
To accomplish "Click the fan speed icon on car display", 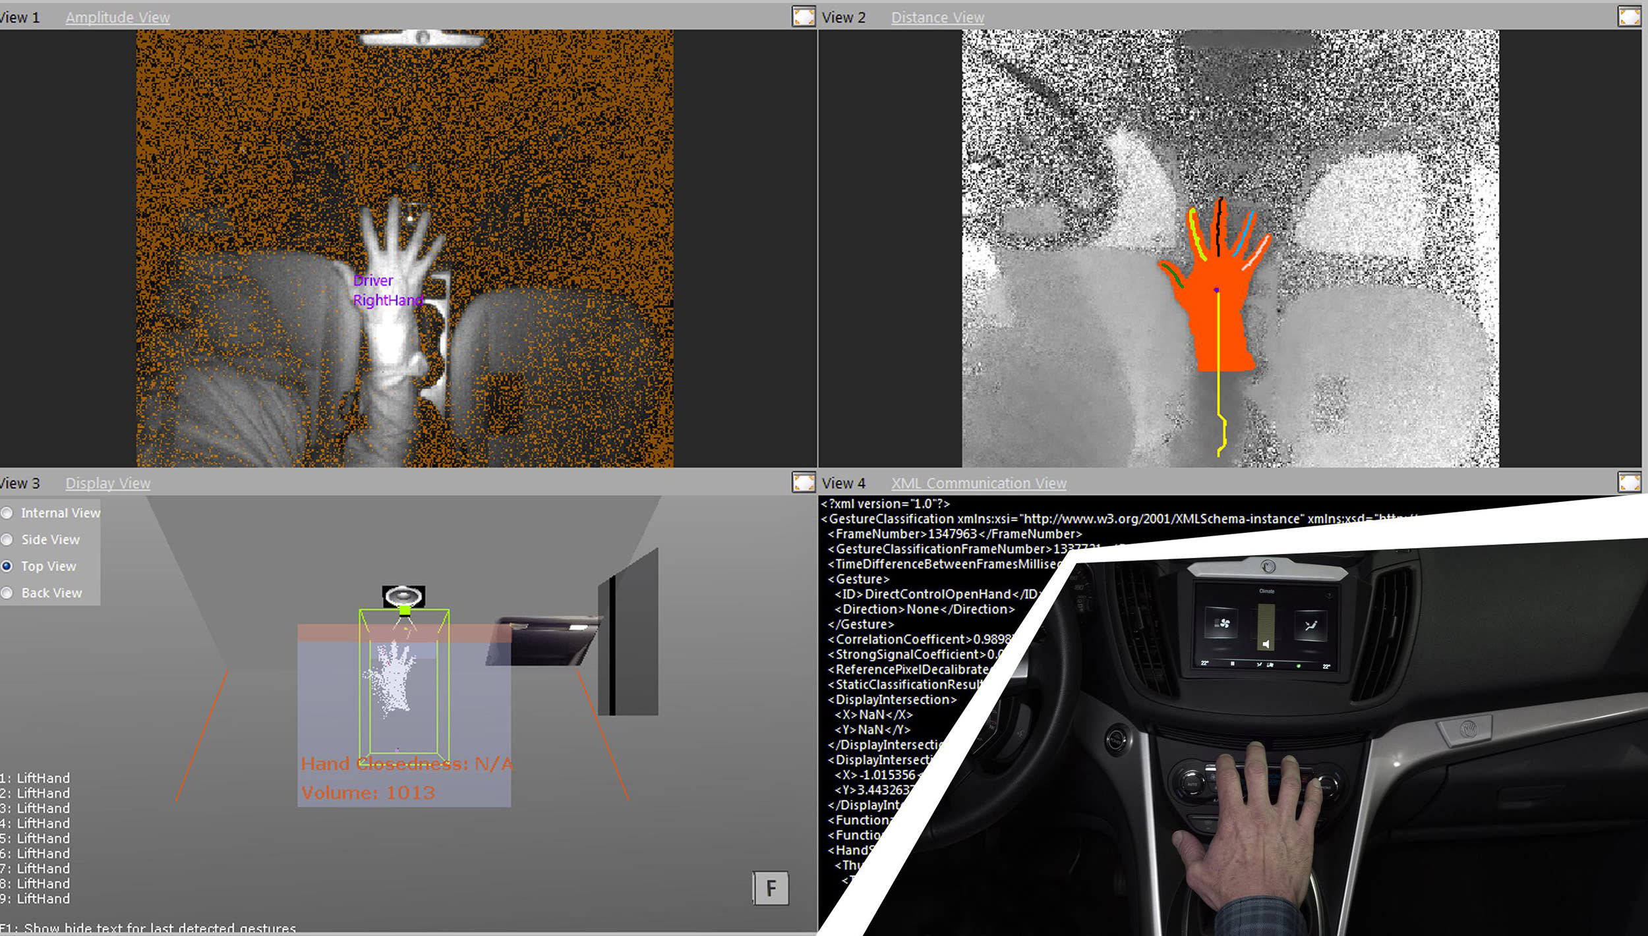I will coord(1223,623).
